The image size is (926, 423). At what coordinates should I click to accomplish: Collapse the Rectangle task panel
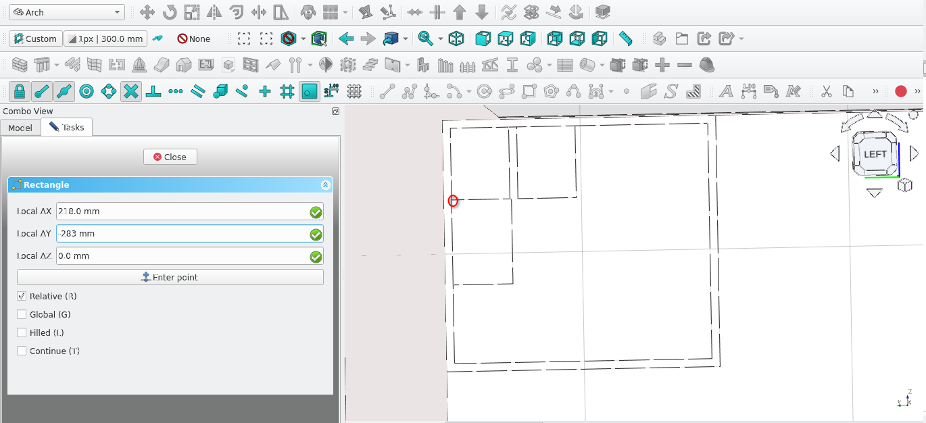[x=325, y=185]
